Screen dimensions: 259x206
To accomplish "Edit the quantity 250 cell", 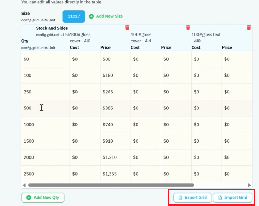I will pyautogui.click(x=46, y=92).
